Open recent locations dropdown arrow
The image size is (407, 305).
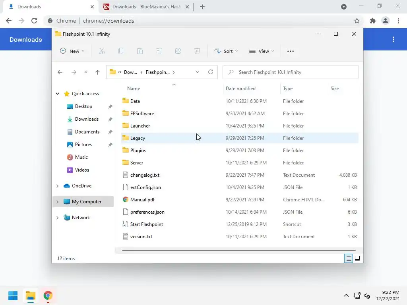click(86, 72)
